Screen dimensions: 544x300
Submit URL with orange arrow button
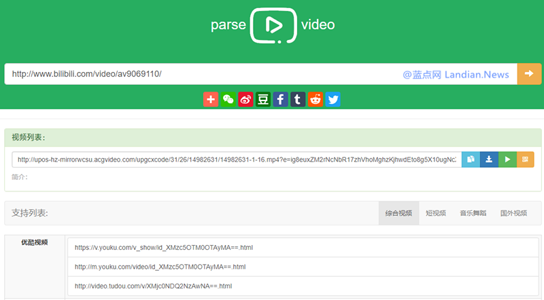tap(529, 74)
